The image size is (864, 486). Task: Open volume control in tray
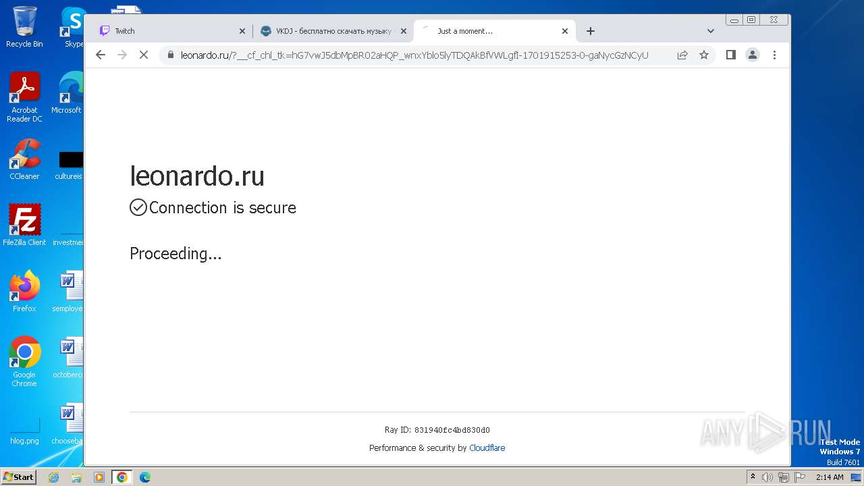[x=767, y=477]
